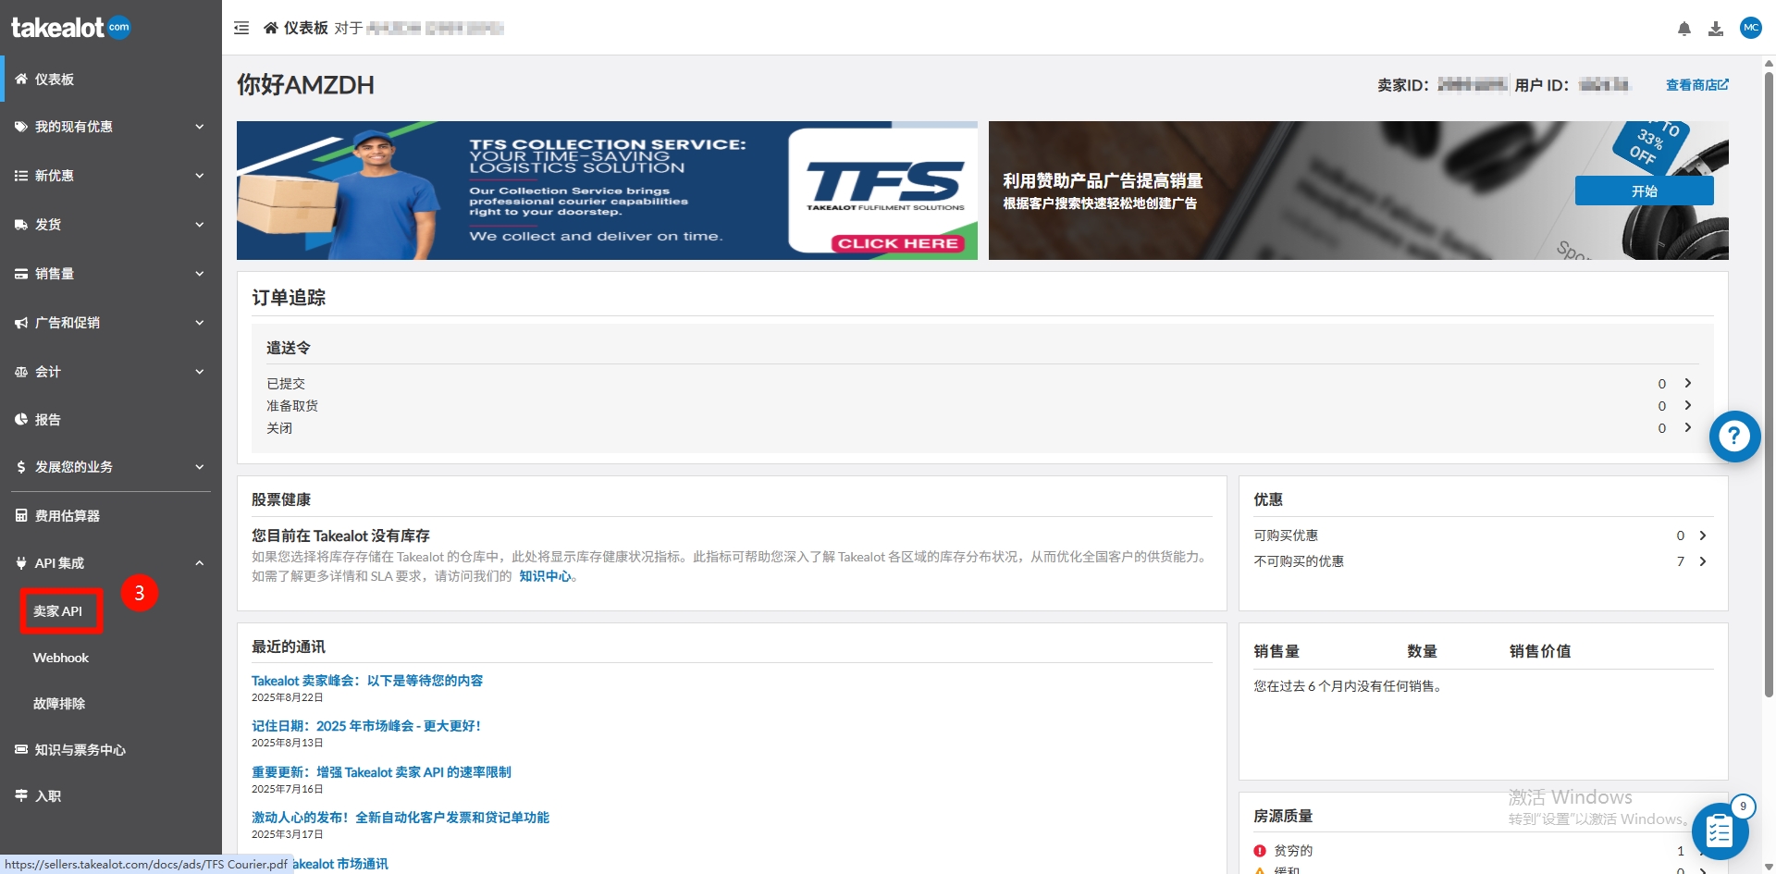This screenshot has width=1776, height=874.
Task: Expand 会计 menu chevron
Action: point(200,372)
